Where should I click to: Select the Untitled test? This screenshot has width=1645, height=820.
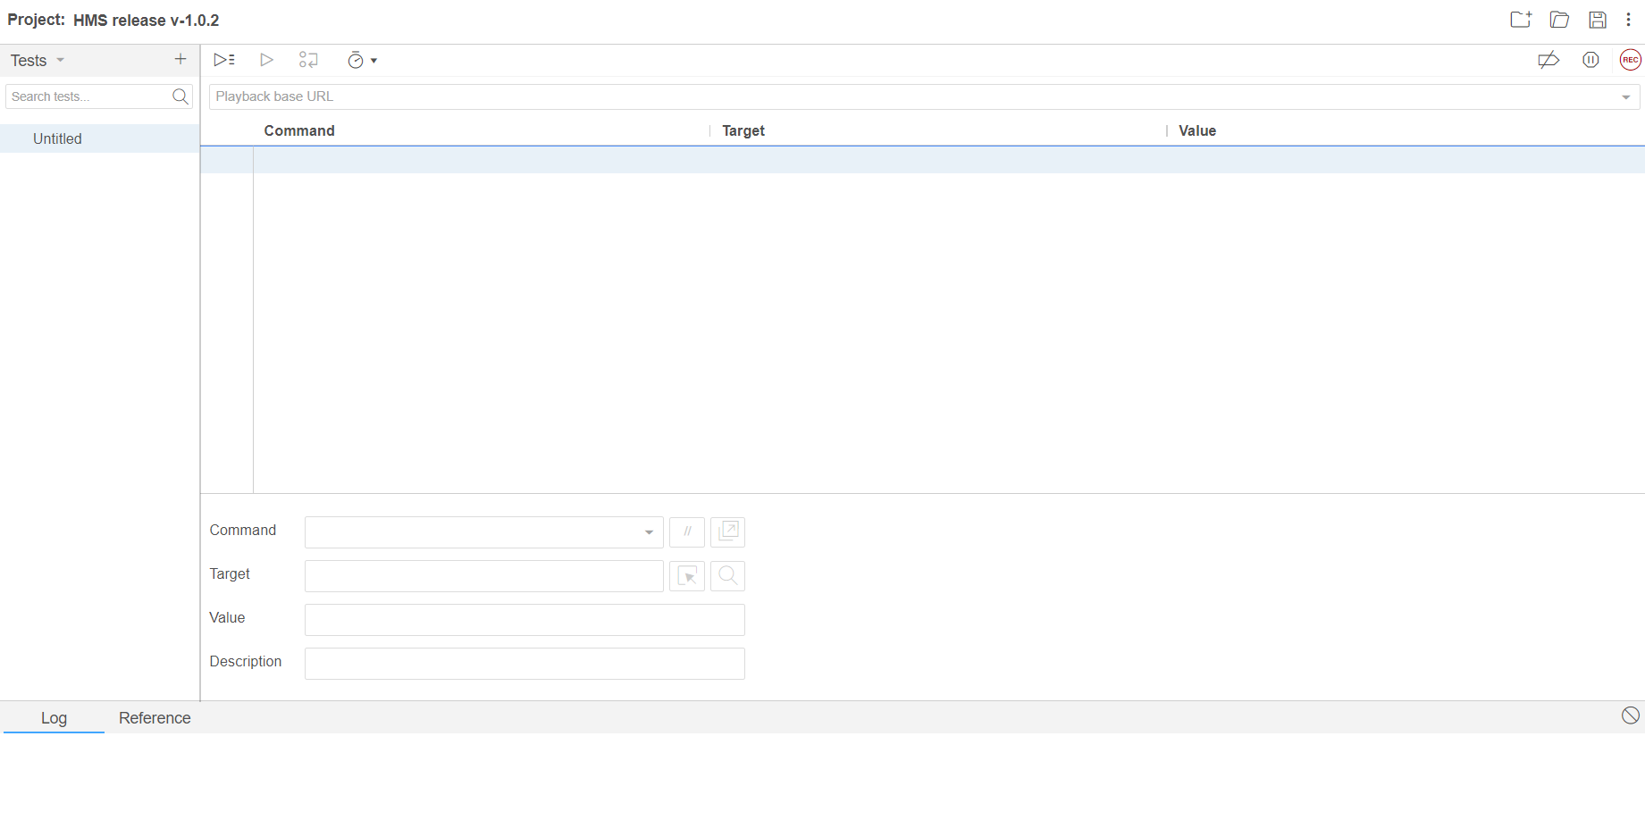[x=100, y=138]
